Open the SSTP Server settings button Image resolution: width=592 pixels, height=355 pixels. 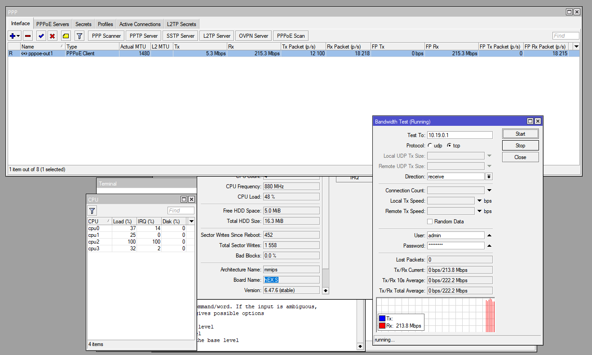(x=180, y=36)
